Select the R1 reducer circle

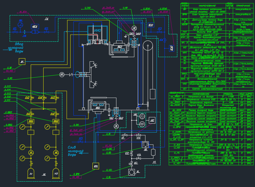pyautogui.click(x=31, y=153)
